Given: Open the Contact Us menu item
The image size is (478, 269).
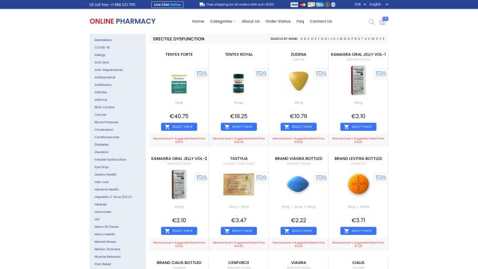Looking at the screenshot, I should tap(321, 21).
